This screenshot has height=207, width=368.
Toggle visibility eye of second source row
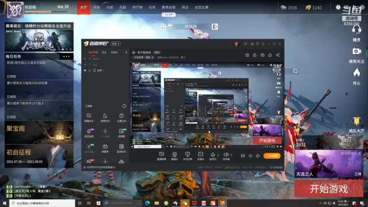(85, 64)
